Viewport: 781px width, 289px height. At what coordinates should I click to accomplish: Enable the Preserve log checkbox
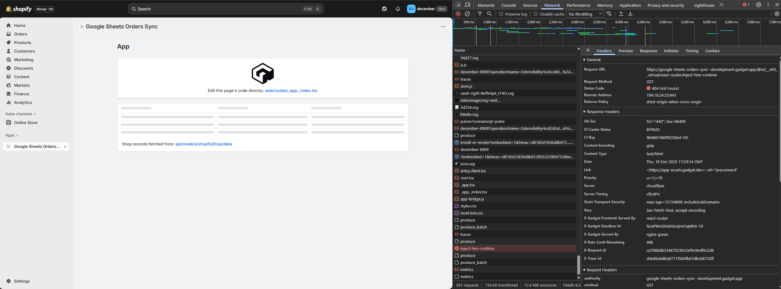501,14
